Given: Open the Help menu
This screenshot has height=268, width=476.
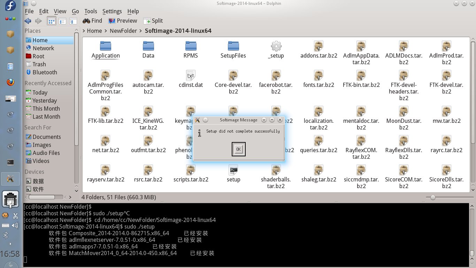Looking at the screenshot, I should coord(133,11).
